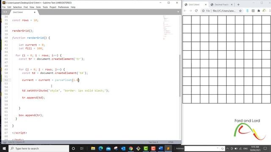
Task: Reload the page in Chrome
Action: coord(196,11)
